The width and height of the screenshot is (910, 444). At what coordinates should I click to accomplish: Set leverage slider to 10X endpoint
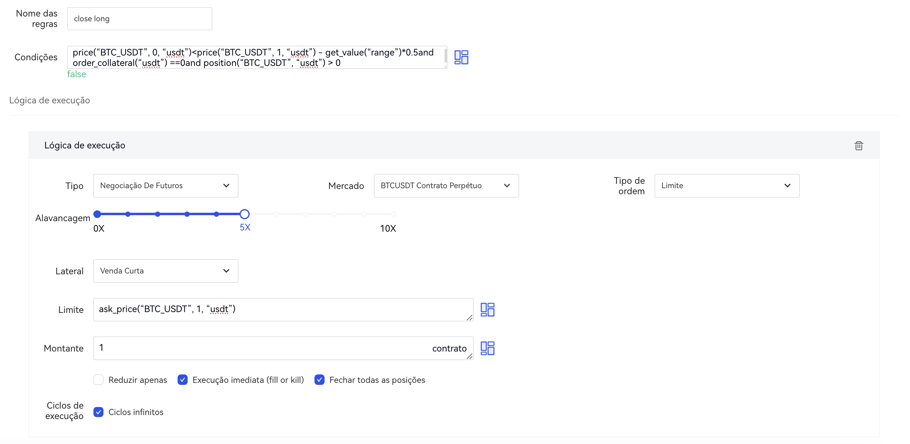pos(393,214)
